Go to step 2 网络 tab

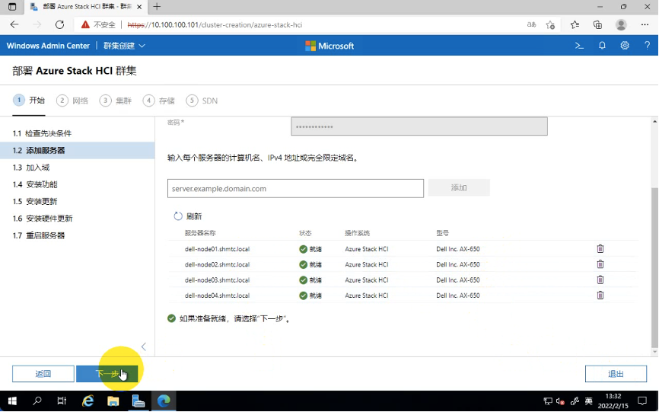click(x=72, y=101)
